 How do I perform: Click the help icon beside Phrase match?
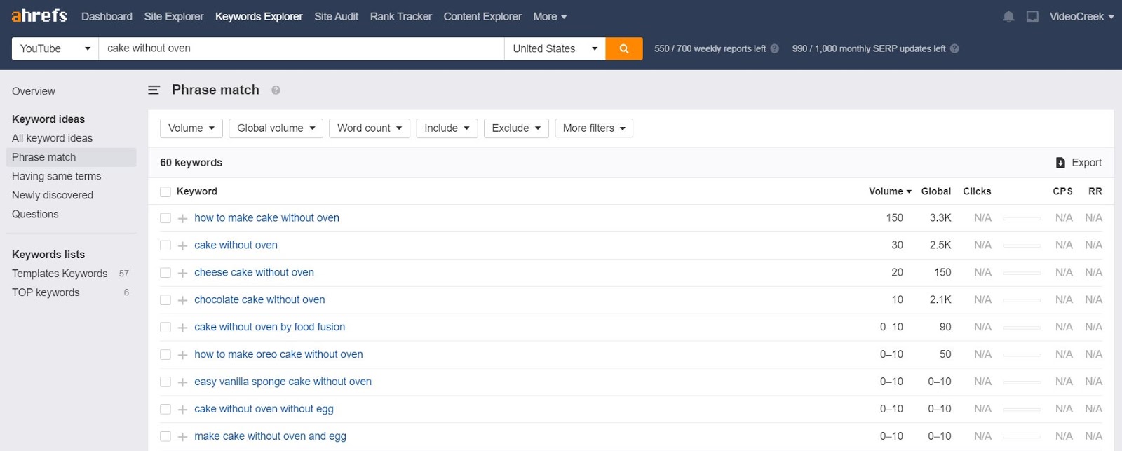[x=276, y=90]
